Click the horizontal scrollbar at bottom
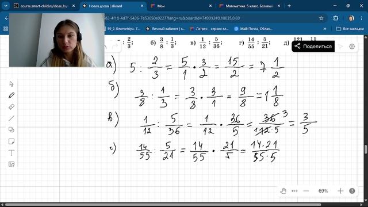This screenshot has width=368, height=207. tap(163, 205)
